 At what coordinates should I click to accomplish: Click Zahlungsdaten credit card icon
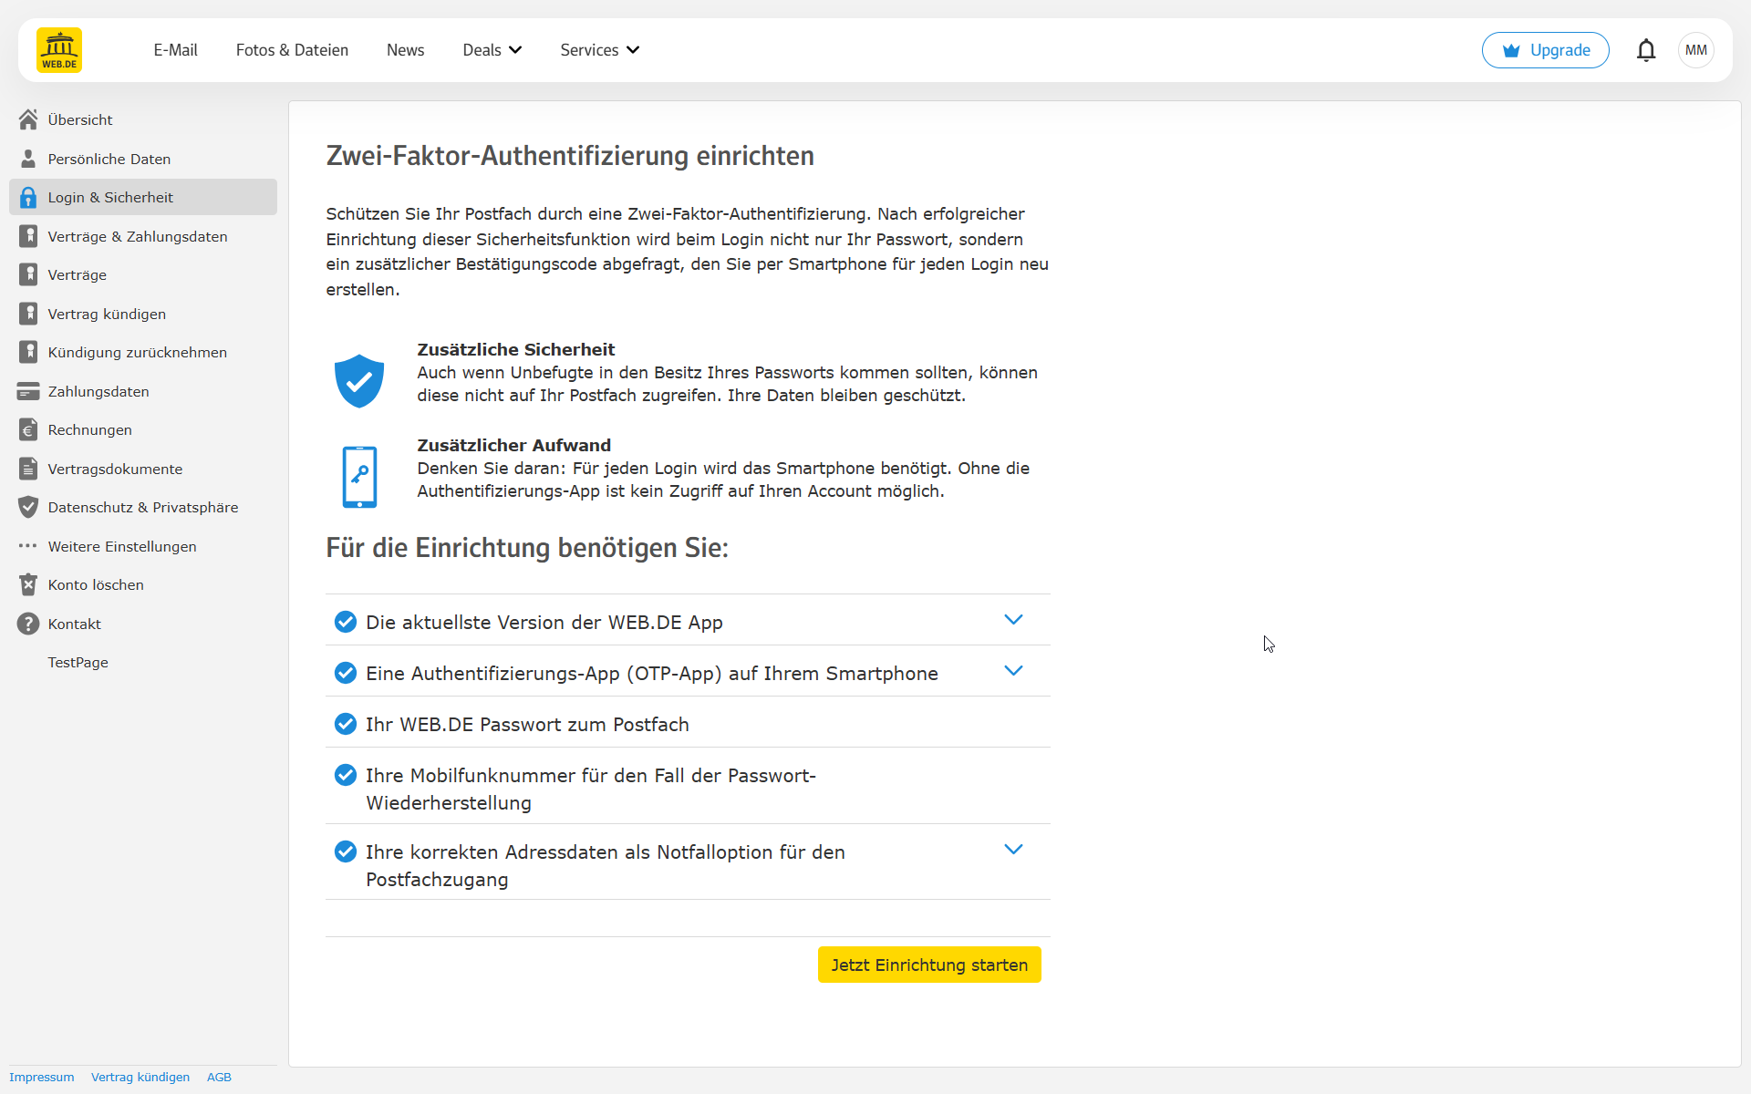[x=28, y=391]
